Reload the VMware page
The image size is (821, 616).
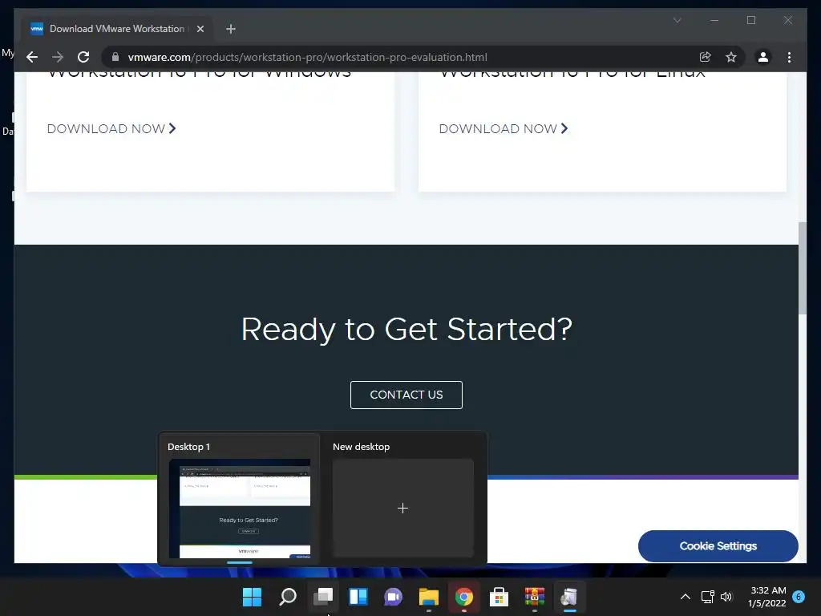pos(83,57)
